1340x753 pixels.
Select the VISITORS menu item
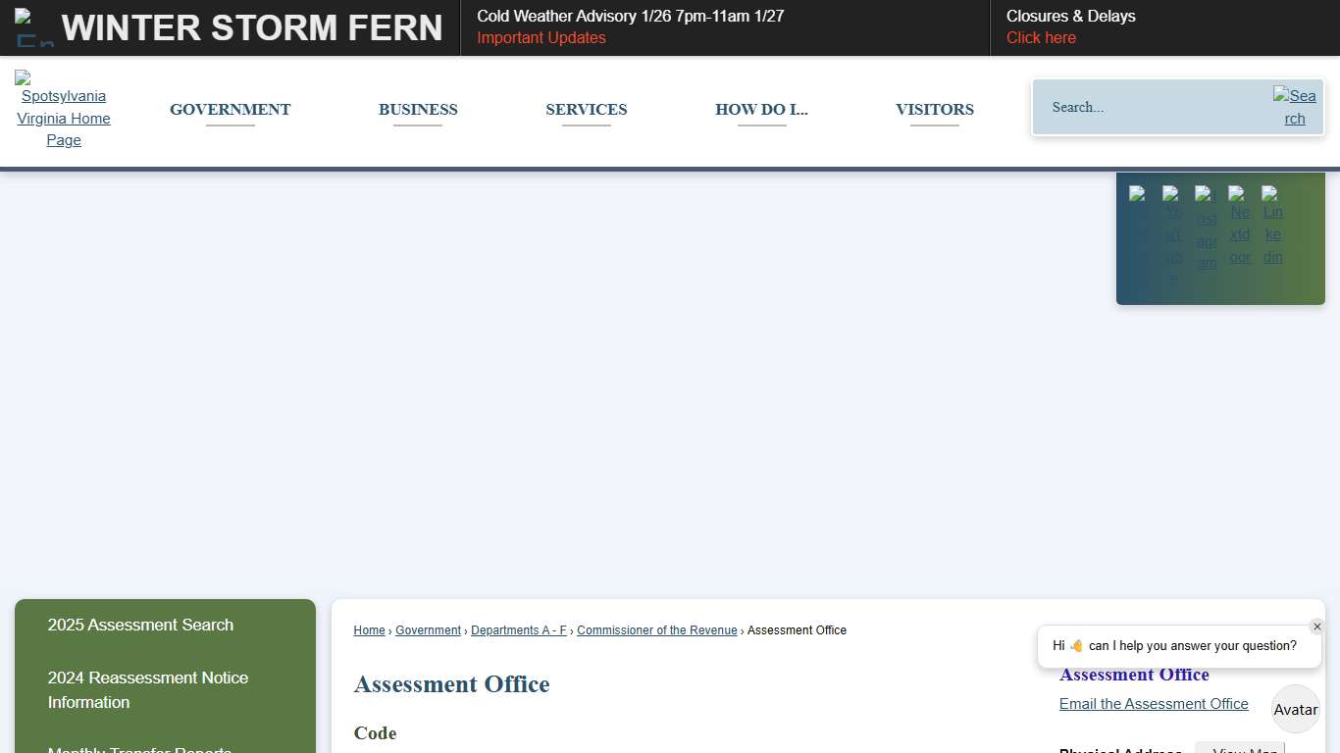coord(934,110)
